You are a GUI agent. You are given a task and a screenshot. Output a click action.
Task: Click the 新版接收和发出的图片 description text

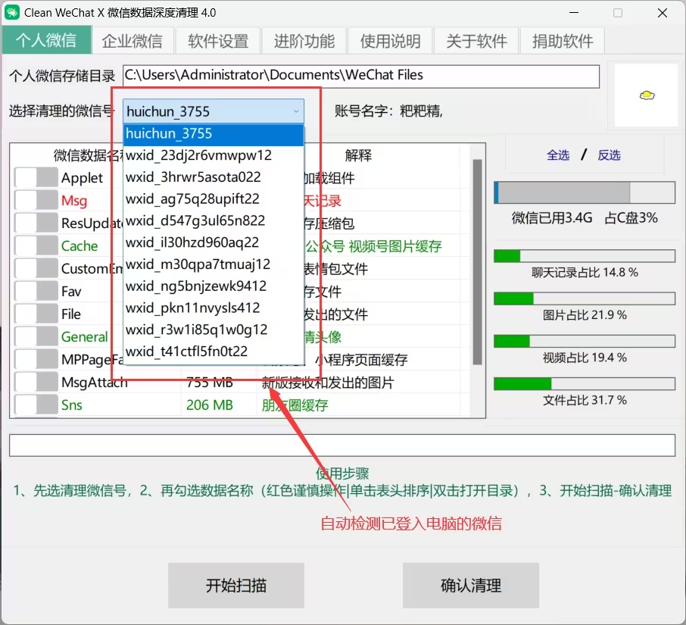[x=328, y=383]
